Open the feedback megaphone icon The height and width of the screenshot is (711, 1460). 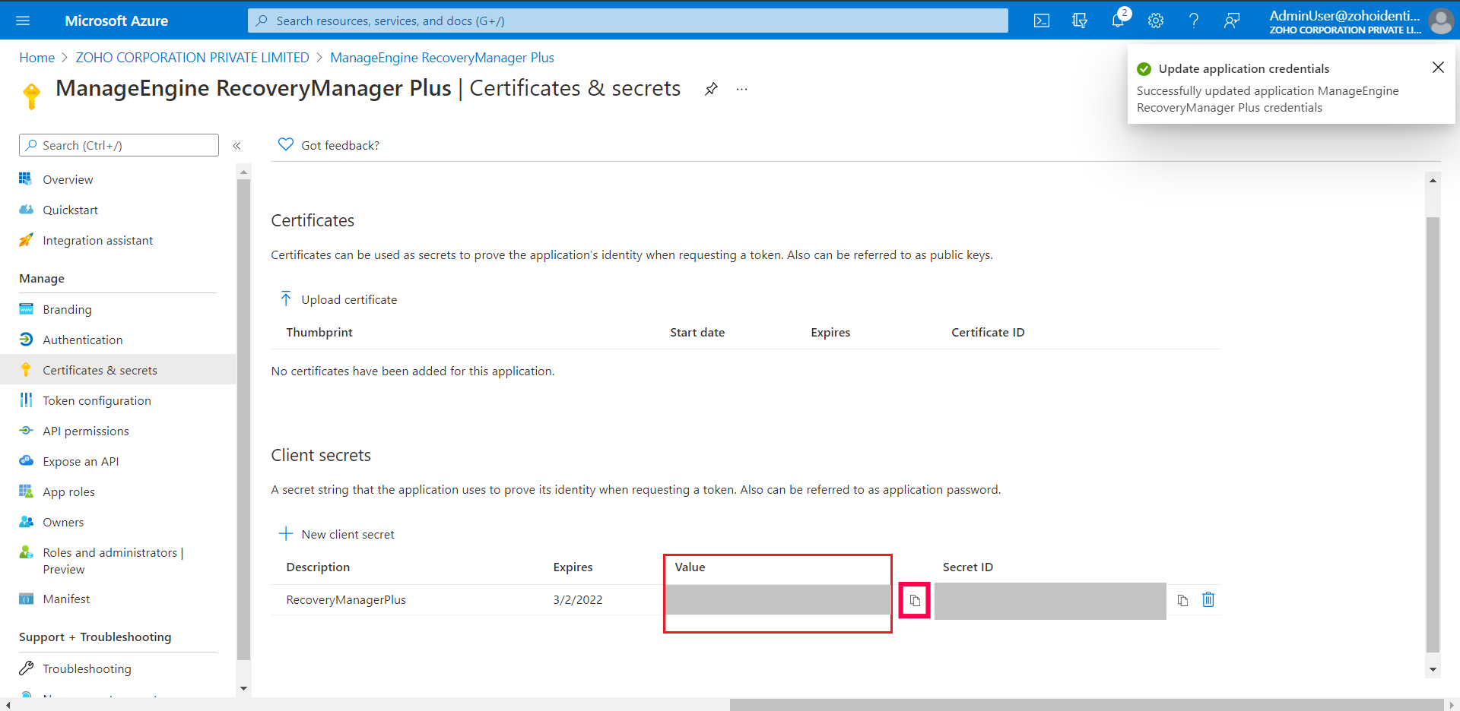(1232, 21)
